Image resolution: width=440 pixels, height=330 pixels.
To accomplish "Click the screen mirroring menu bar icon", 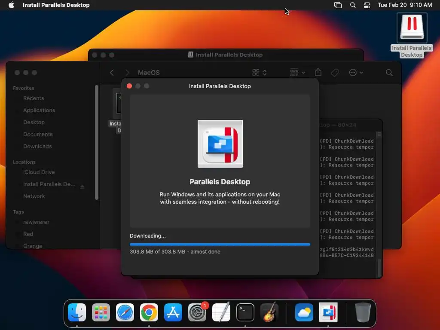I will click(x=338, y=5).
